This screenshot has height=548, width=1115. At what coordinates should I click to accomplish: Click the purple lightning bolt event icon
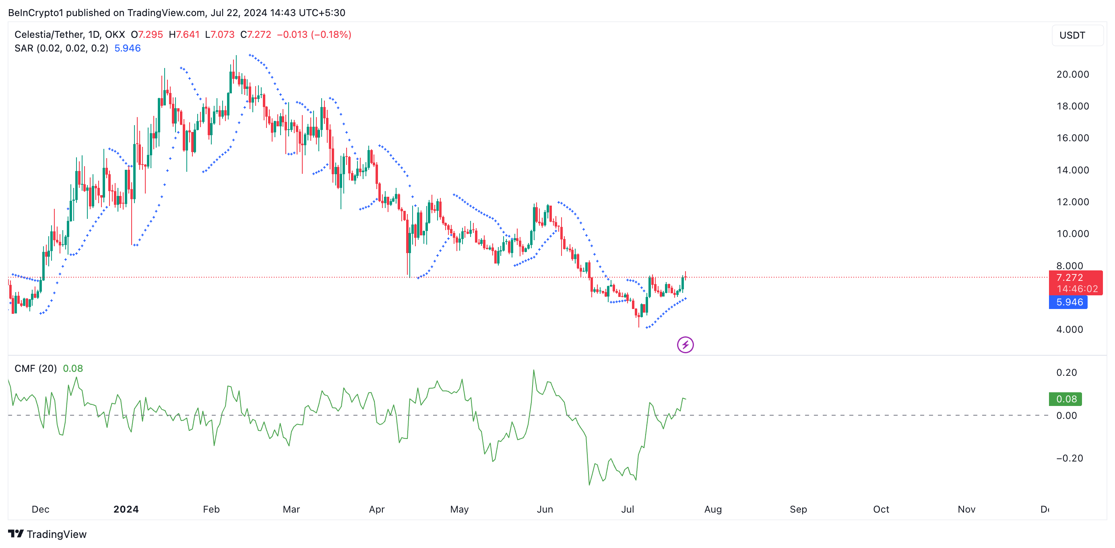click(685, 345)
